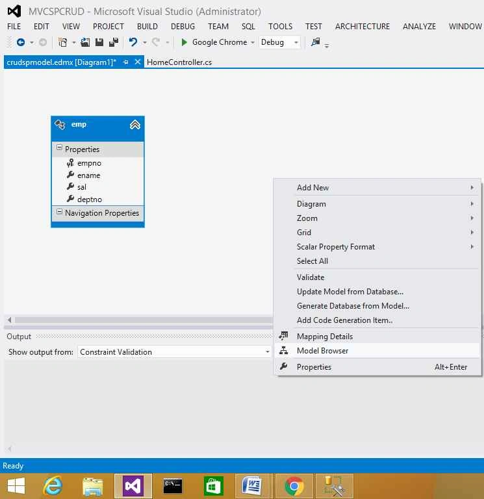Screen dimensions: 484x499
Task: Open Show output from dropdown
Action: 267,352
